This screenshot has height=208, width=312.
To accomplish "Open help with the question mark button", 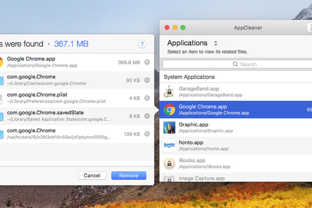I will click(x=142, y=44).
